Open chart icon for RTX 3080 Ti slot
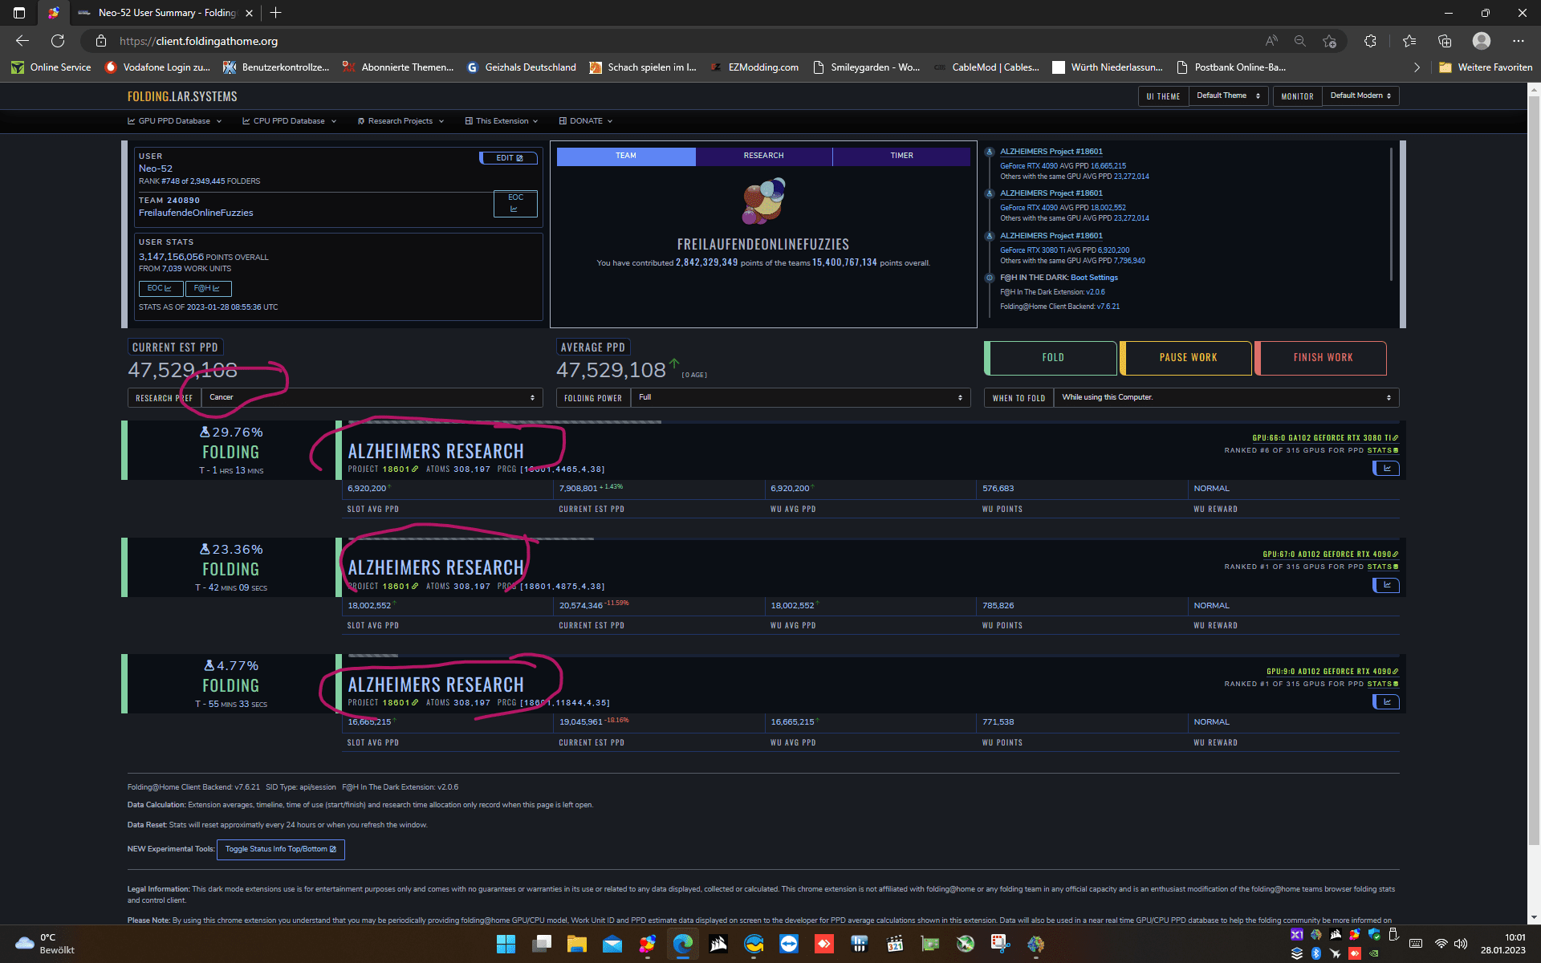 (x=1386, y=468)
